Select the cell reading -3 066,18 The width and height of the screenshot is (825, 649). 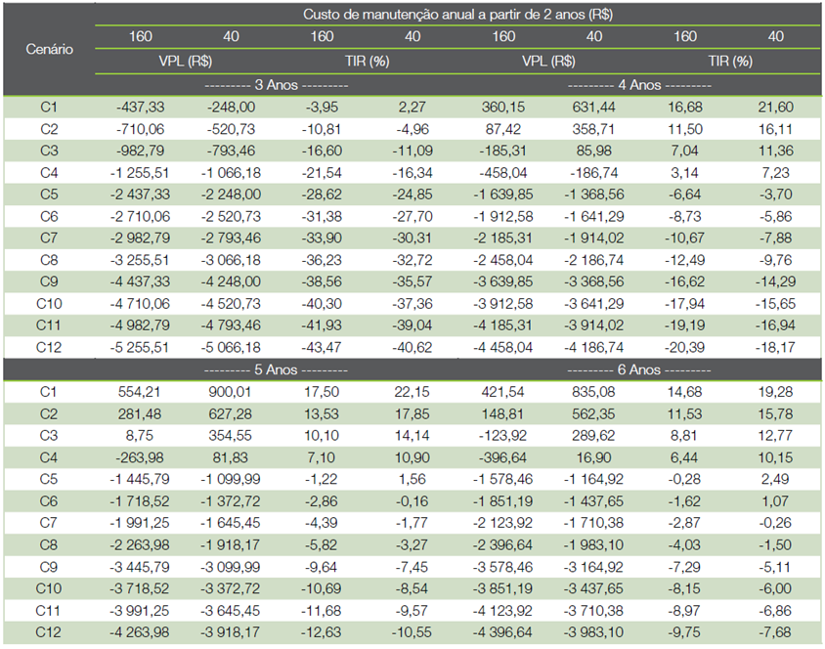point(231,260)
